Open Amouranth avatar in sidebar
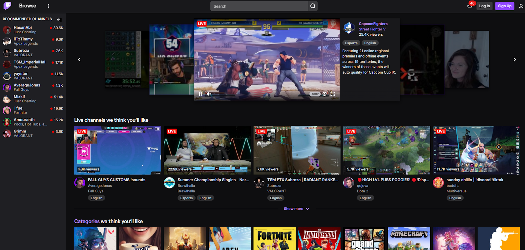 pos(7,122)
